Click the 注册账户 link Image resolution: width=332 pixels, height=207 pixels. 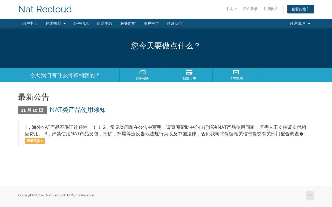pyautogui.click(x=271, y=9)
